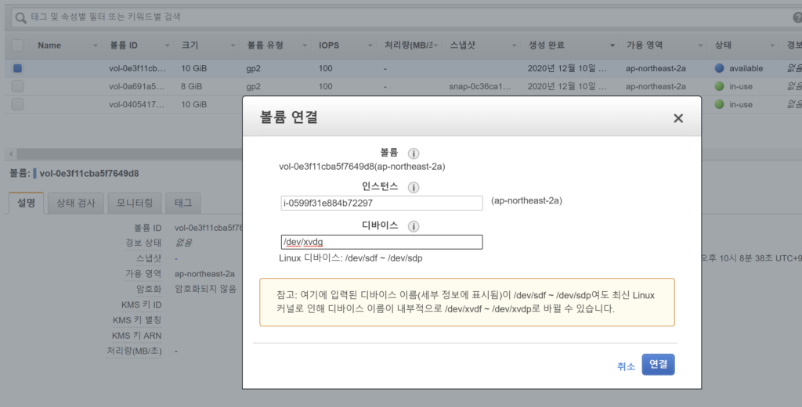
Task: Uncheck the selected vol-0e3f11cb row checkbox
Action: coord(17,68)
